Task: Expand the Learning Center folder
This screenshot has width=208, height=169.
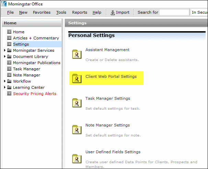Action: coord(5,87)
